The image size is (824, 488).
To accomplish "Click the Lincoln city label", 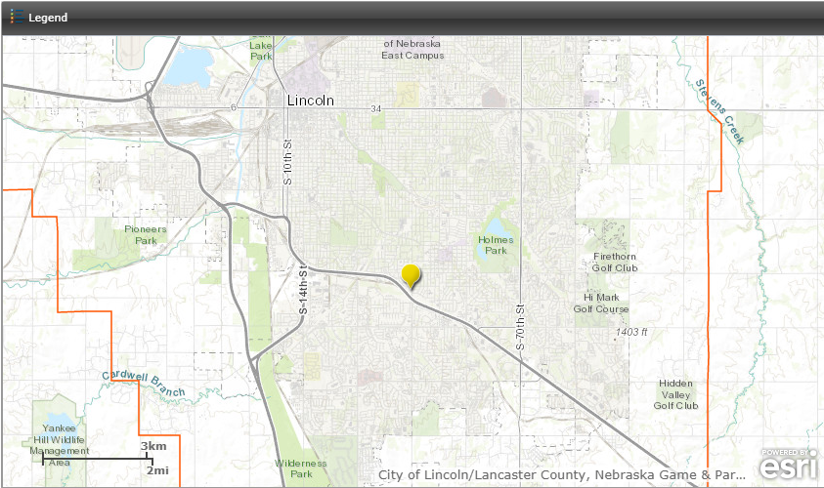I will point(311,101).
